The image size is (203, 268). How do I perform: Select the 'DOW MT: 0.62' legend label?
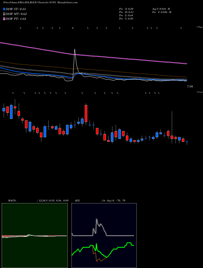[16, 14]
